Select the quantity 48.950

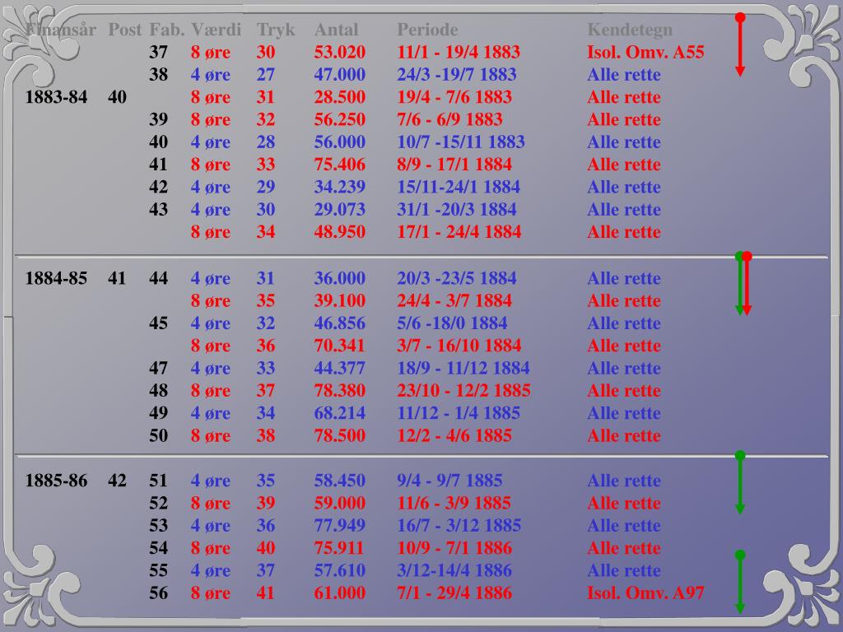tap(340, 232)
